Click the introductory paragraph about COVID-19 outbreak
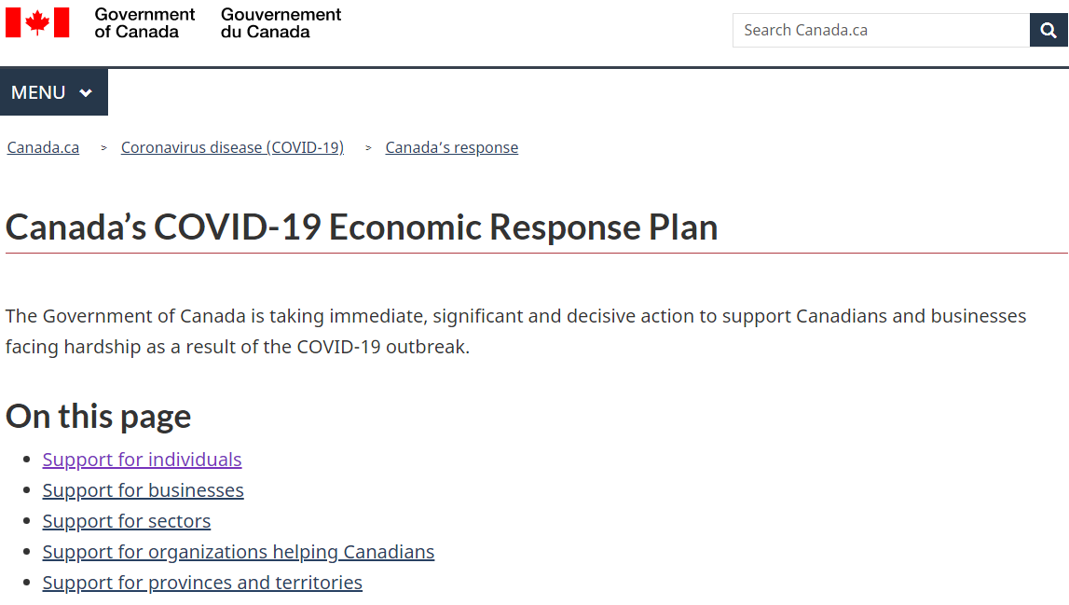Viewport: 1069px width, 605px height. pyautogui.click(x=516, y=332)
